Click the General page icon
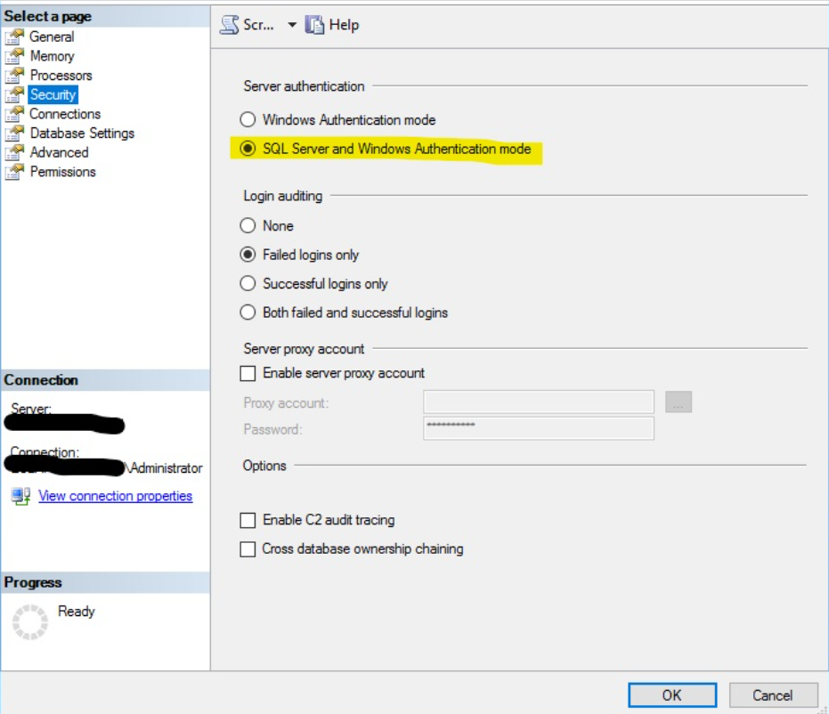829x714 pixels. (14, 37)
